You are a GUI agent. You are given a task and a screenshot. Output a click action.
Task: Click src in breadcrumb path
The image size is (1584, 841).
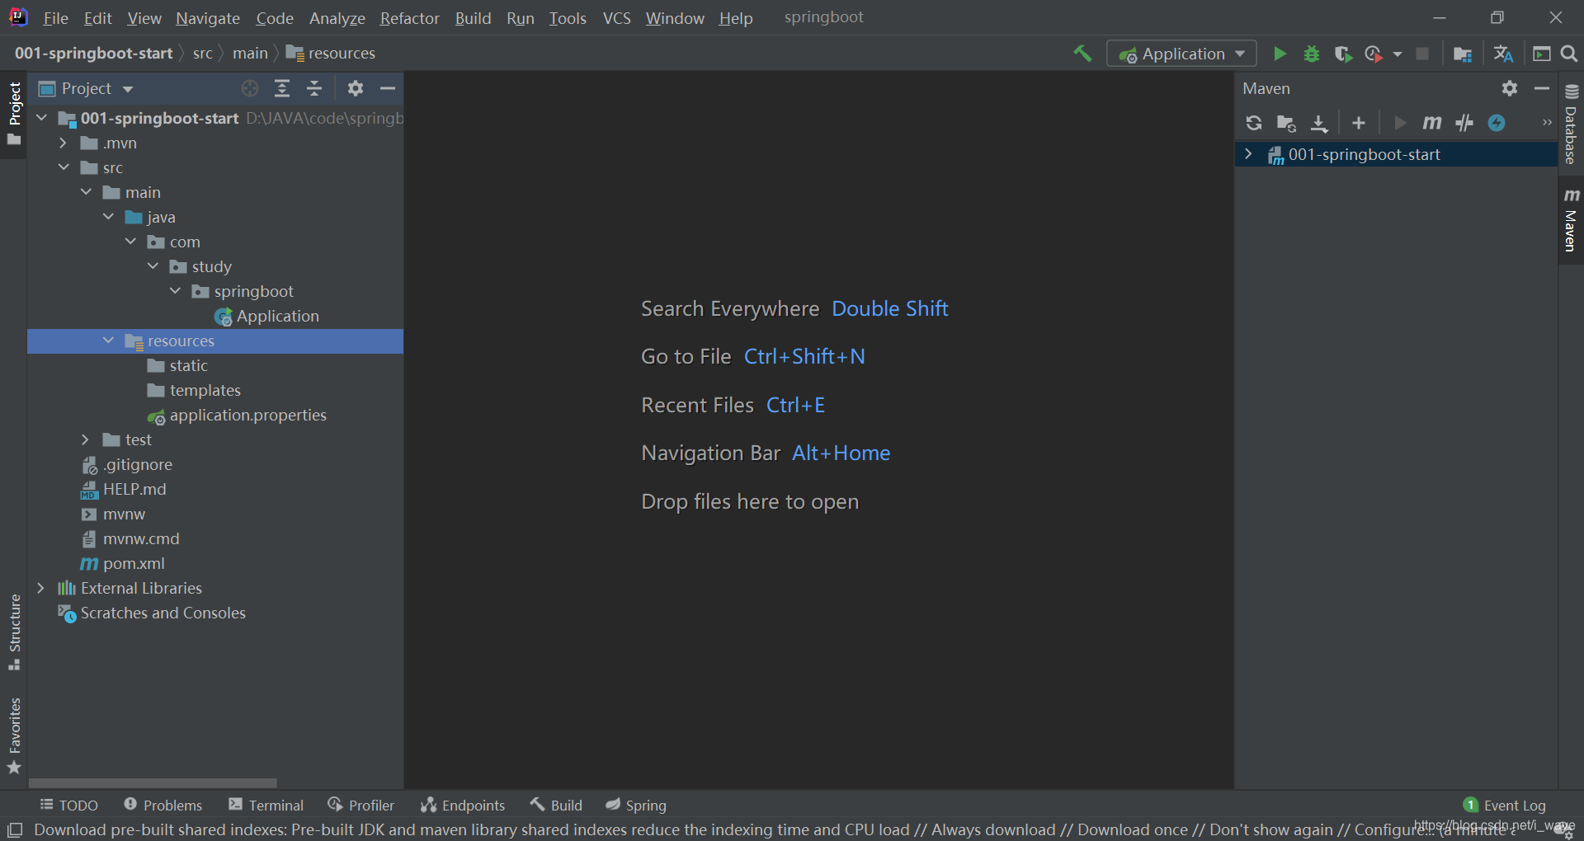point(203,54)
